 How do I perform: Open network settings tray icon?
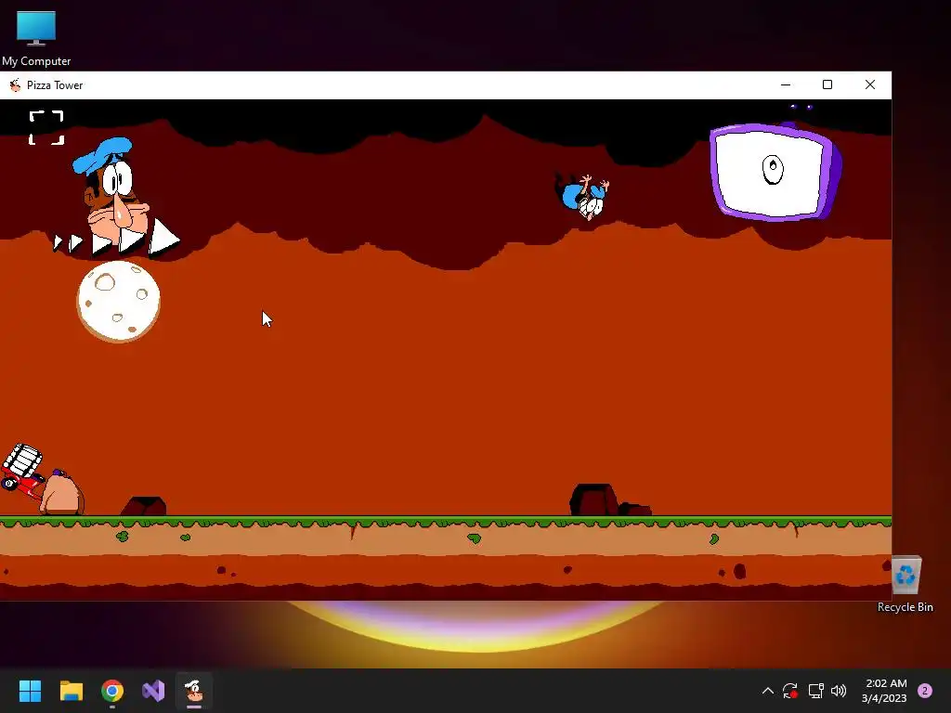click(x=815, y=691)
